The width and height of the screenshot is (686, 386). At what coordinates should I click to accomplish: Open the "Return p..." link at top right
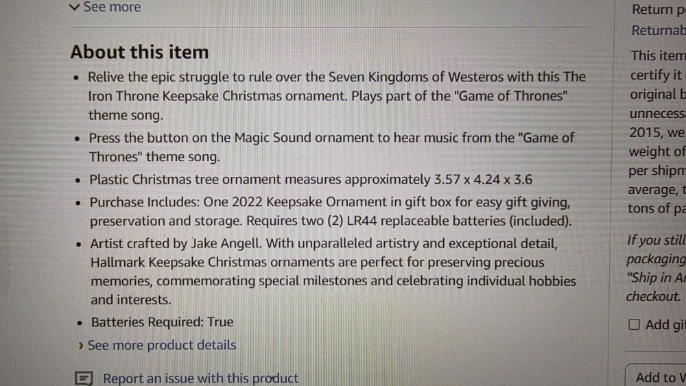pos(659,10)
